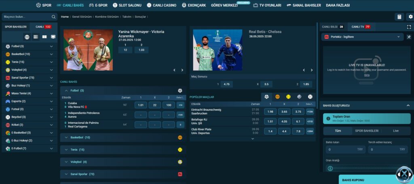This screenshot has height=184, width=414.
Task: Select the monitor view icon
Action: [x=53, y=37]
